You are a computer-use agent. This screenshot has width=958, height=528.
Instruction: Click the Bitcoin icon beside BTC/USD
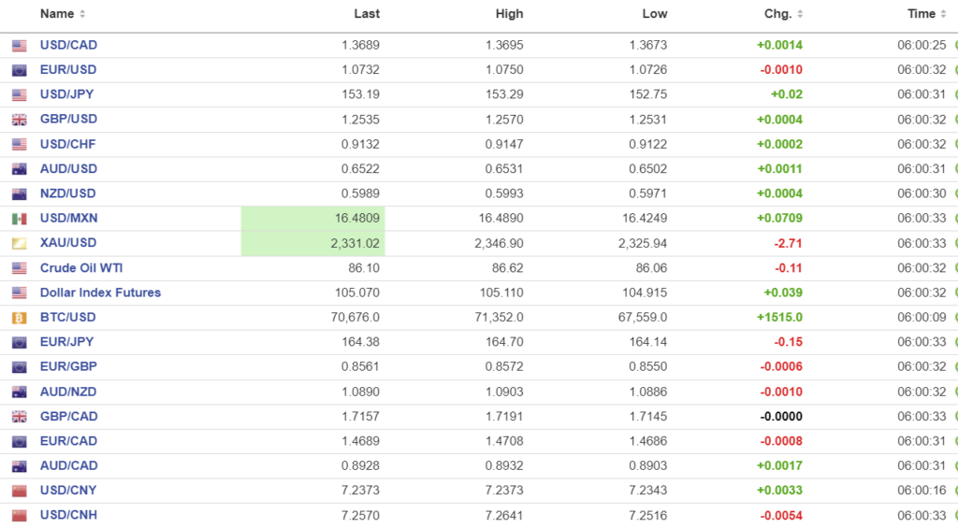[x=19, y=318]
